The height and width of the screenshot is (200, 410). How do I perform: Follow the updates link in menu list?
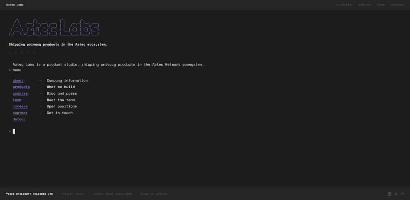[20, 93]
